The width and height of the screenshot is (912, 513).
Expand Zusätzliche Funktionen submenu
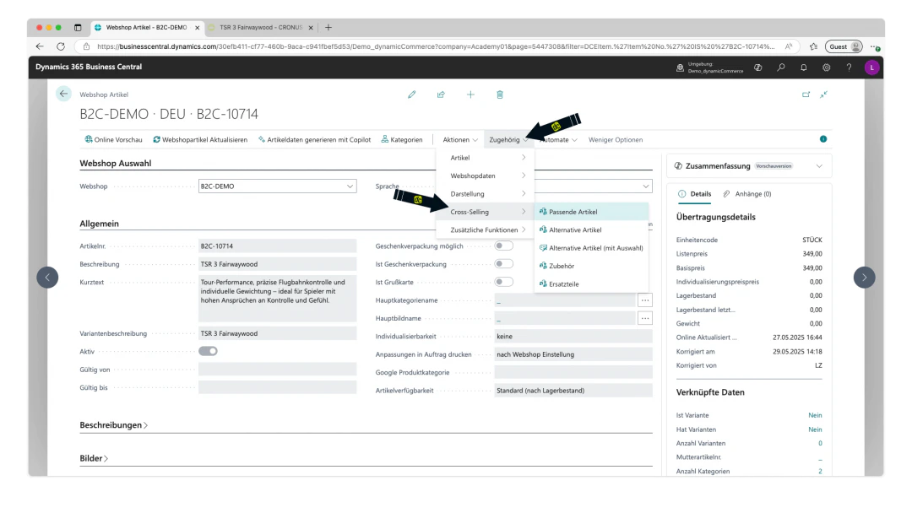[485, 229]
